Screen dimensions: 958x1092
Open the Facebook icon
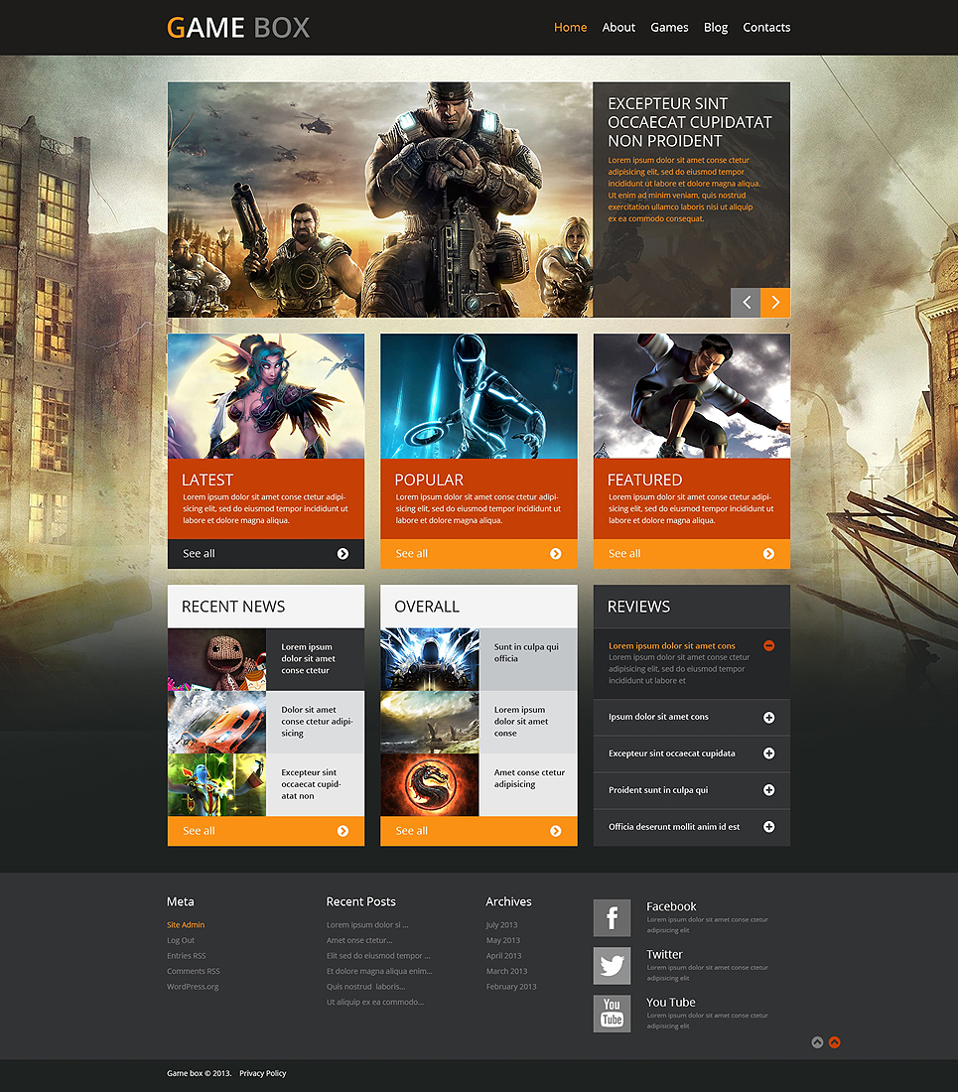pyautogui.click(x=612, y=918)
